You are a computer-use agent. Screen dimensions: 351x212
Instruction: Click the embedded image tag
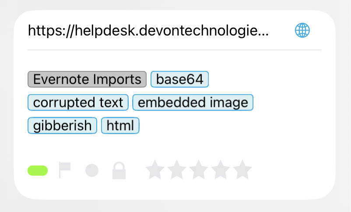coord(193,102)
